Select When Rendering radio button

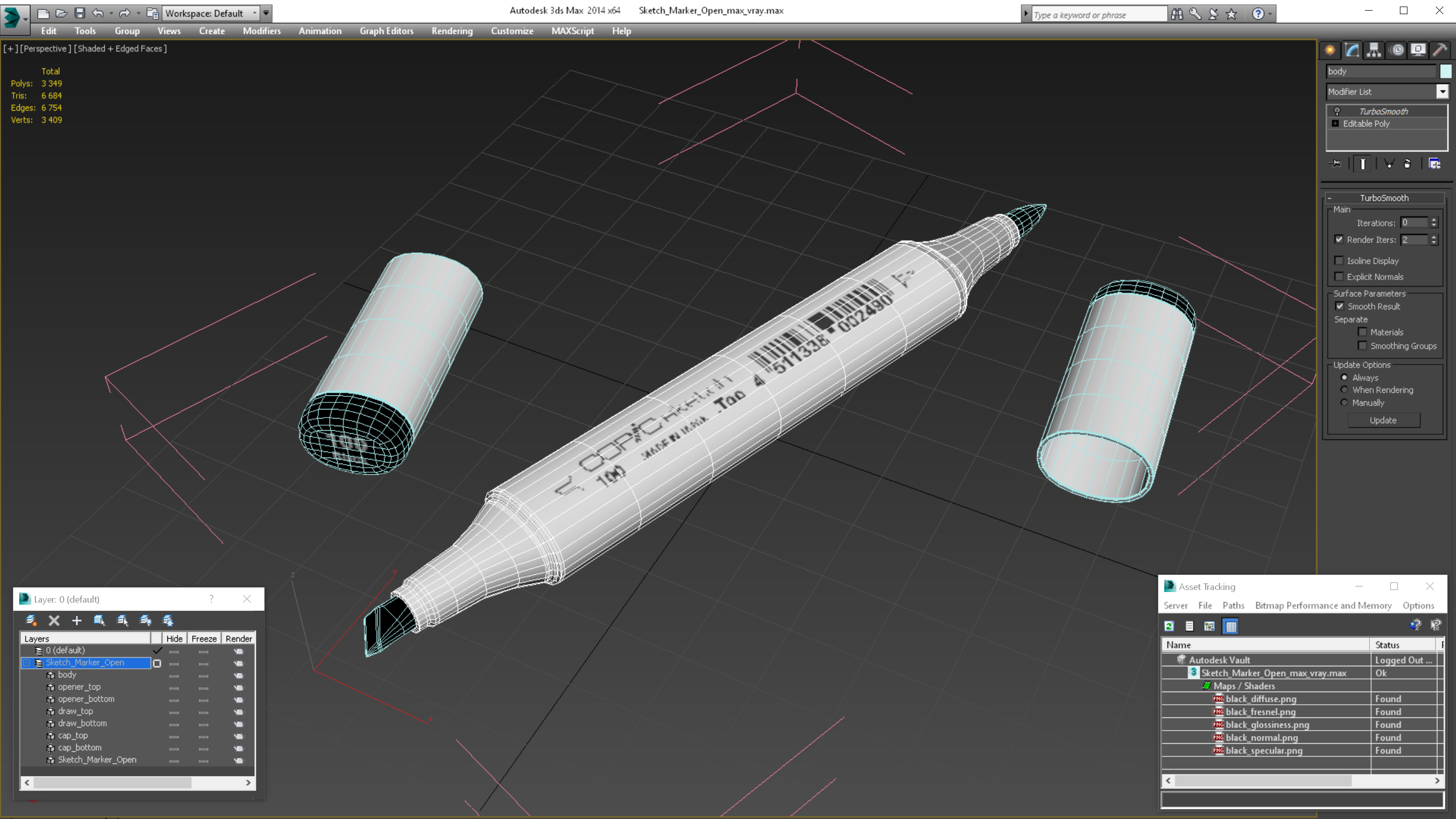[x=1345, y=389]
